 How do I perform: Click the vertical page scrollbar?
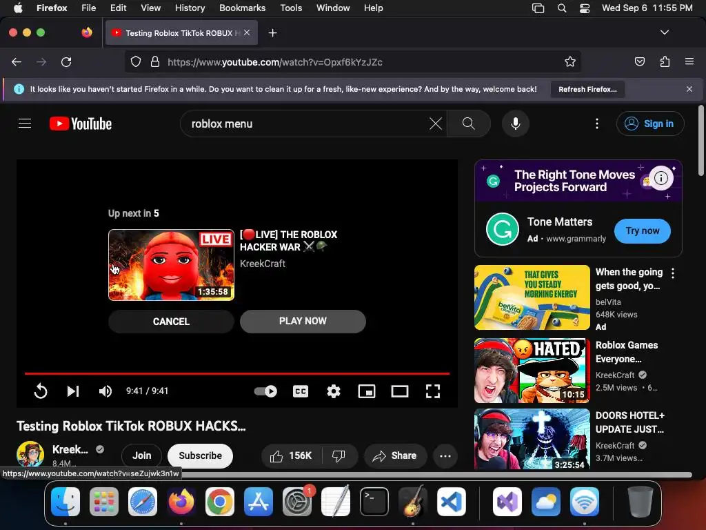click(700, 141)
